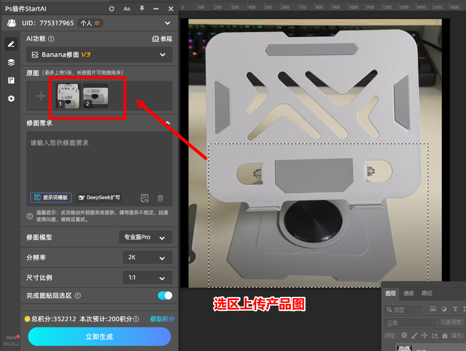This screenshot has width=466, height=351.
Task: Click the 获取积分 link
Action: [x=162, y=319]
